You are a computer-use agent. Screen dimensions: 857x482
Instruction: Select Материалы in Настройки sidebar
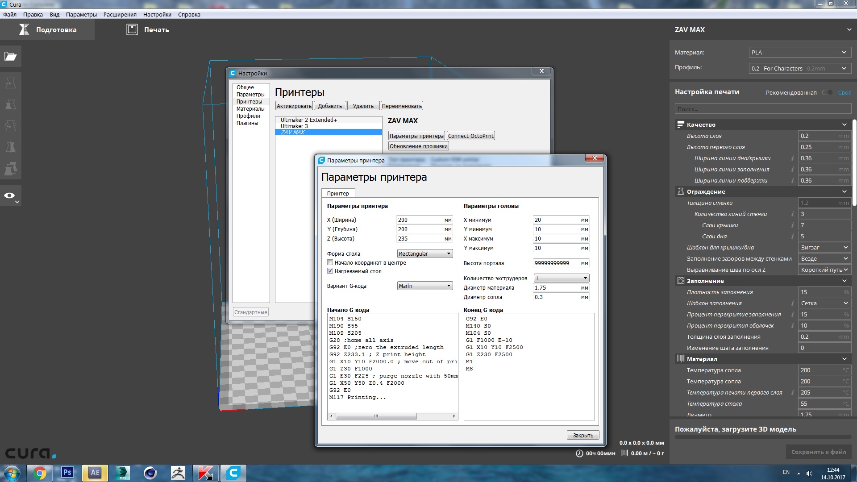tap(250, 108)
